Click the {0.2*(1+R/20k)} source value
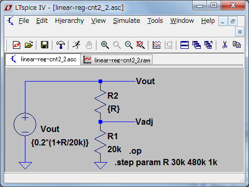Screen dimensions: 249x187 (60, 142)
